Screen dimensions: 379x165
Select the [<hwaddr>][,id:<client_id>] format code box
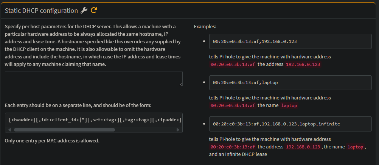(x=93, y=120)
